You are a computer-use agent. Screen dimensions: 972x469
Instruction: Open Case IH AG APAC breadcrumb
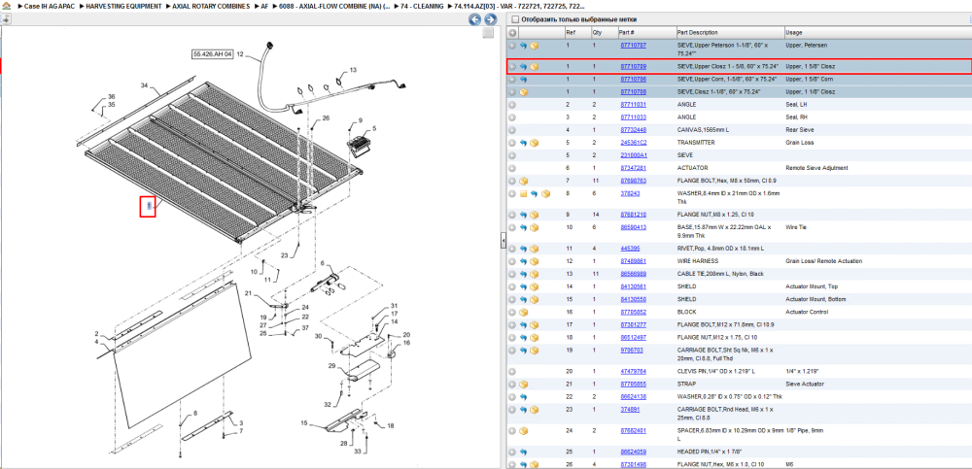(x=48, y=6)
